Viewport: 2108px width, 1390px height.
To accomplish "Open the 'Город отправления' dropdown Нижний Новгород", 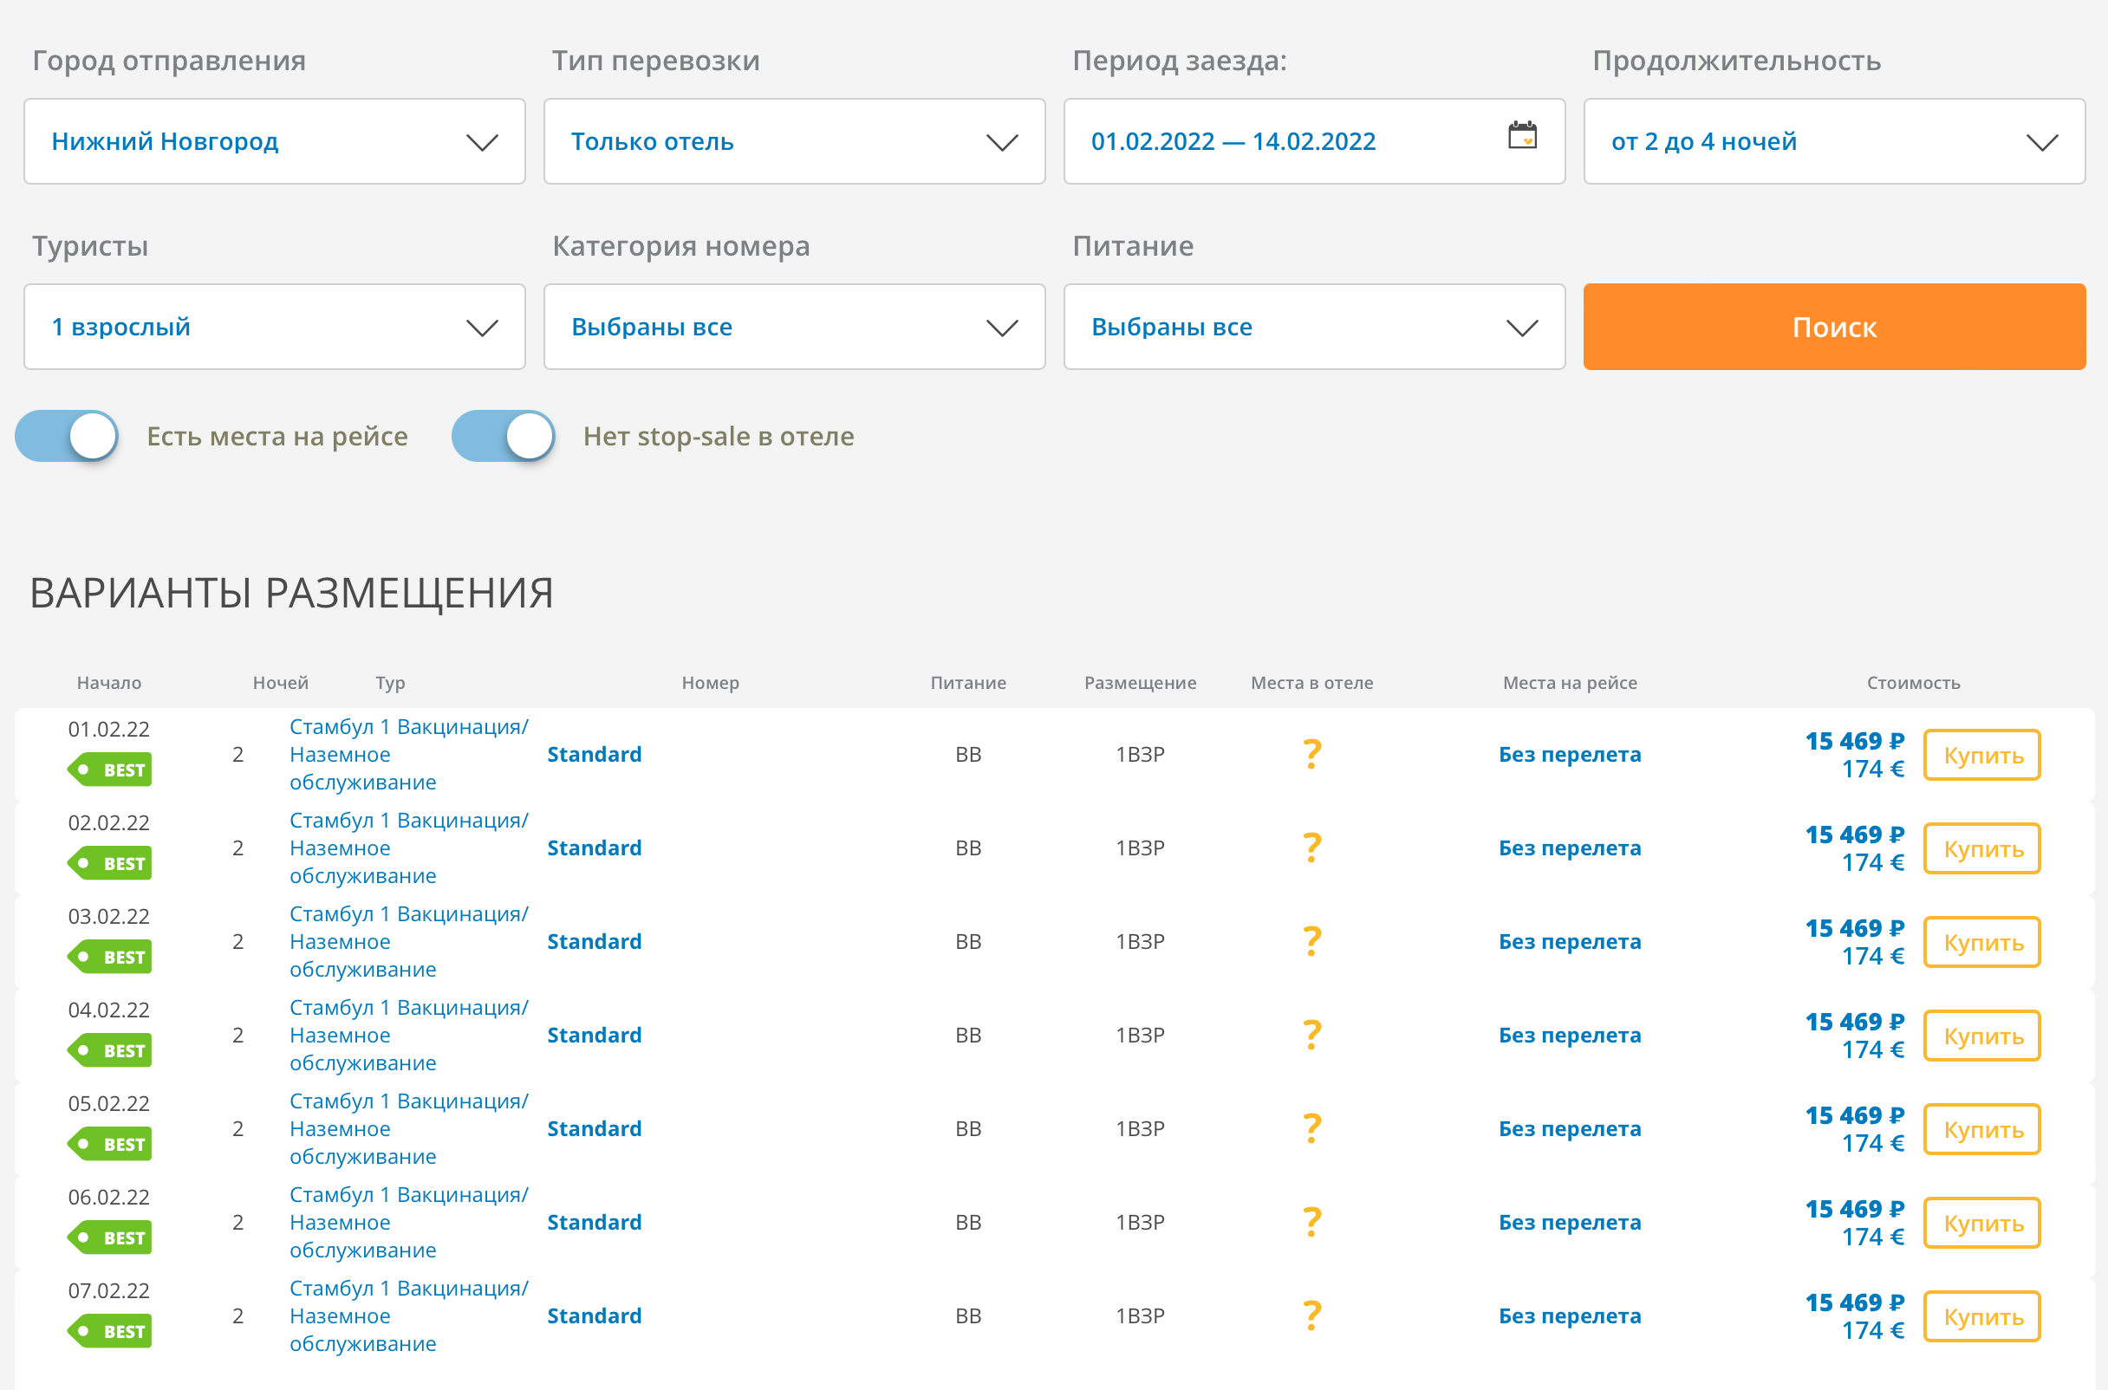I will (x=275, y=142).
